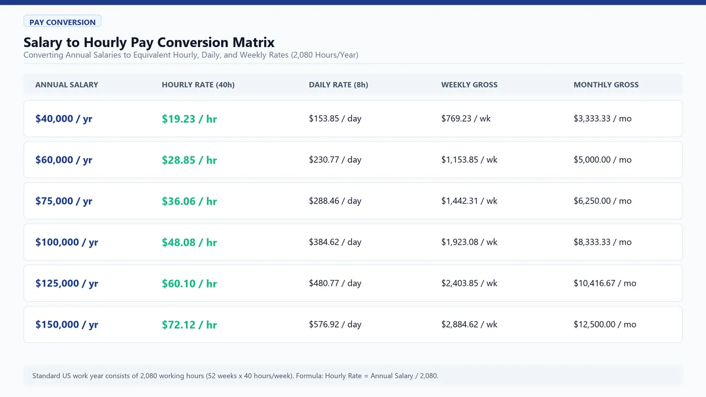Select the $48.08 / hr rate
This screenshot has width=706, height=397.
coord(189,242)
